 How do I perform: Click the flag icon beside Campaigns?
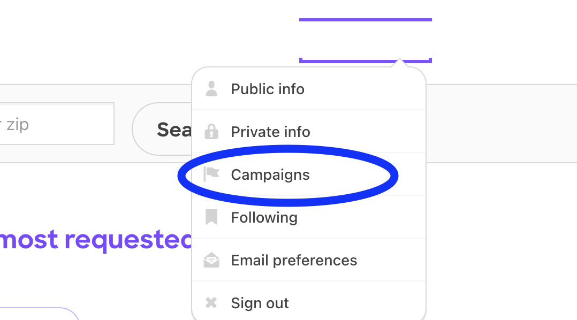212,174
